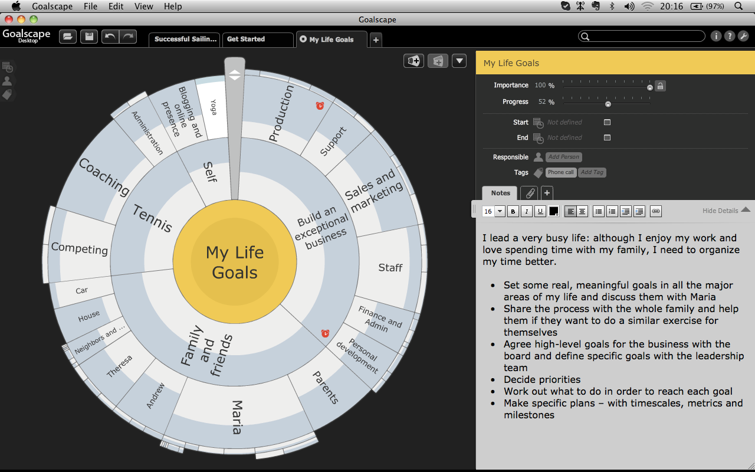Screen dimensions: 755x472
Task: Insert a numbered list in notes
Action: coord(612,211)
